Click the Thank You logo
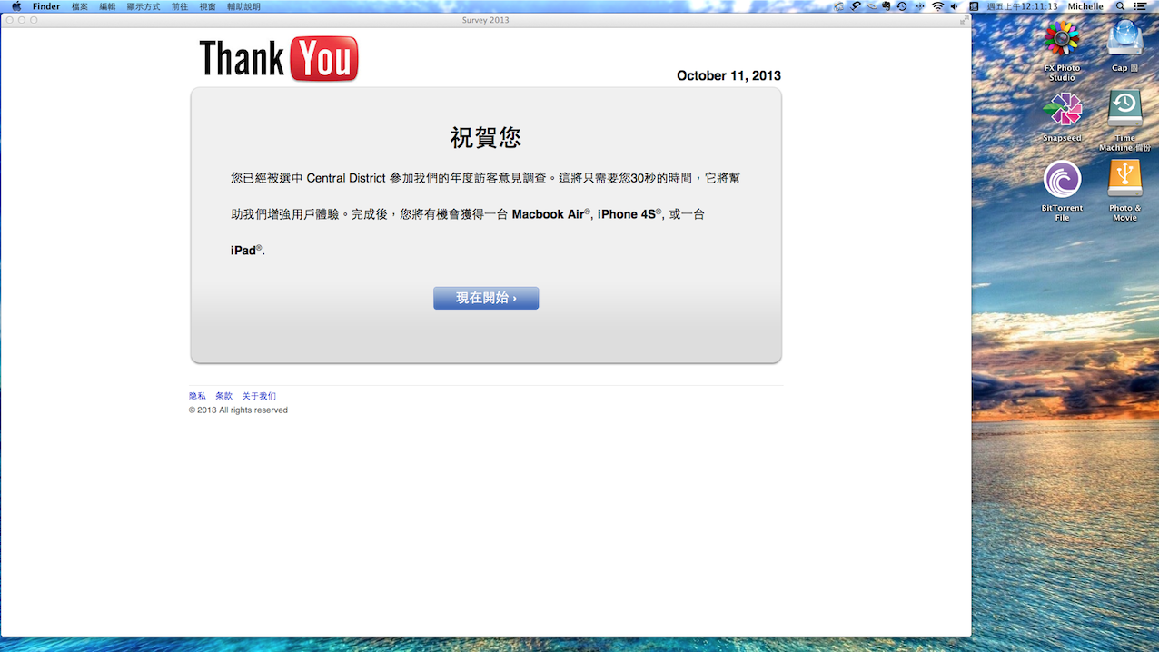Image resolution: width=1159 pixels, height=652 pixels. pyautogui.click(x=279, y=59)
